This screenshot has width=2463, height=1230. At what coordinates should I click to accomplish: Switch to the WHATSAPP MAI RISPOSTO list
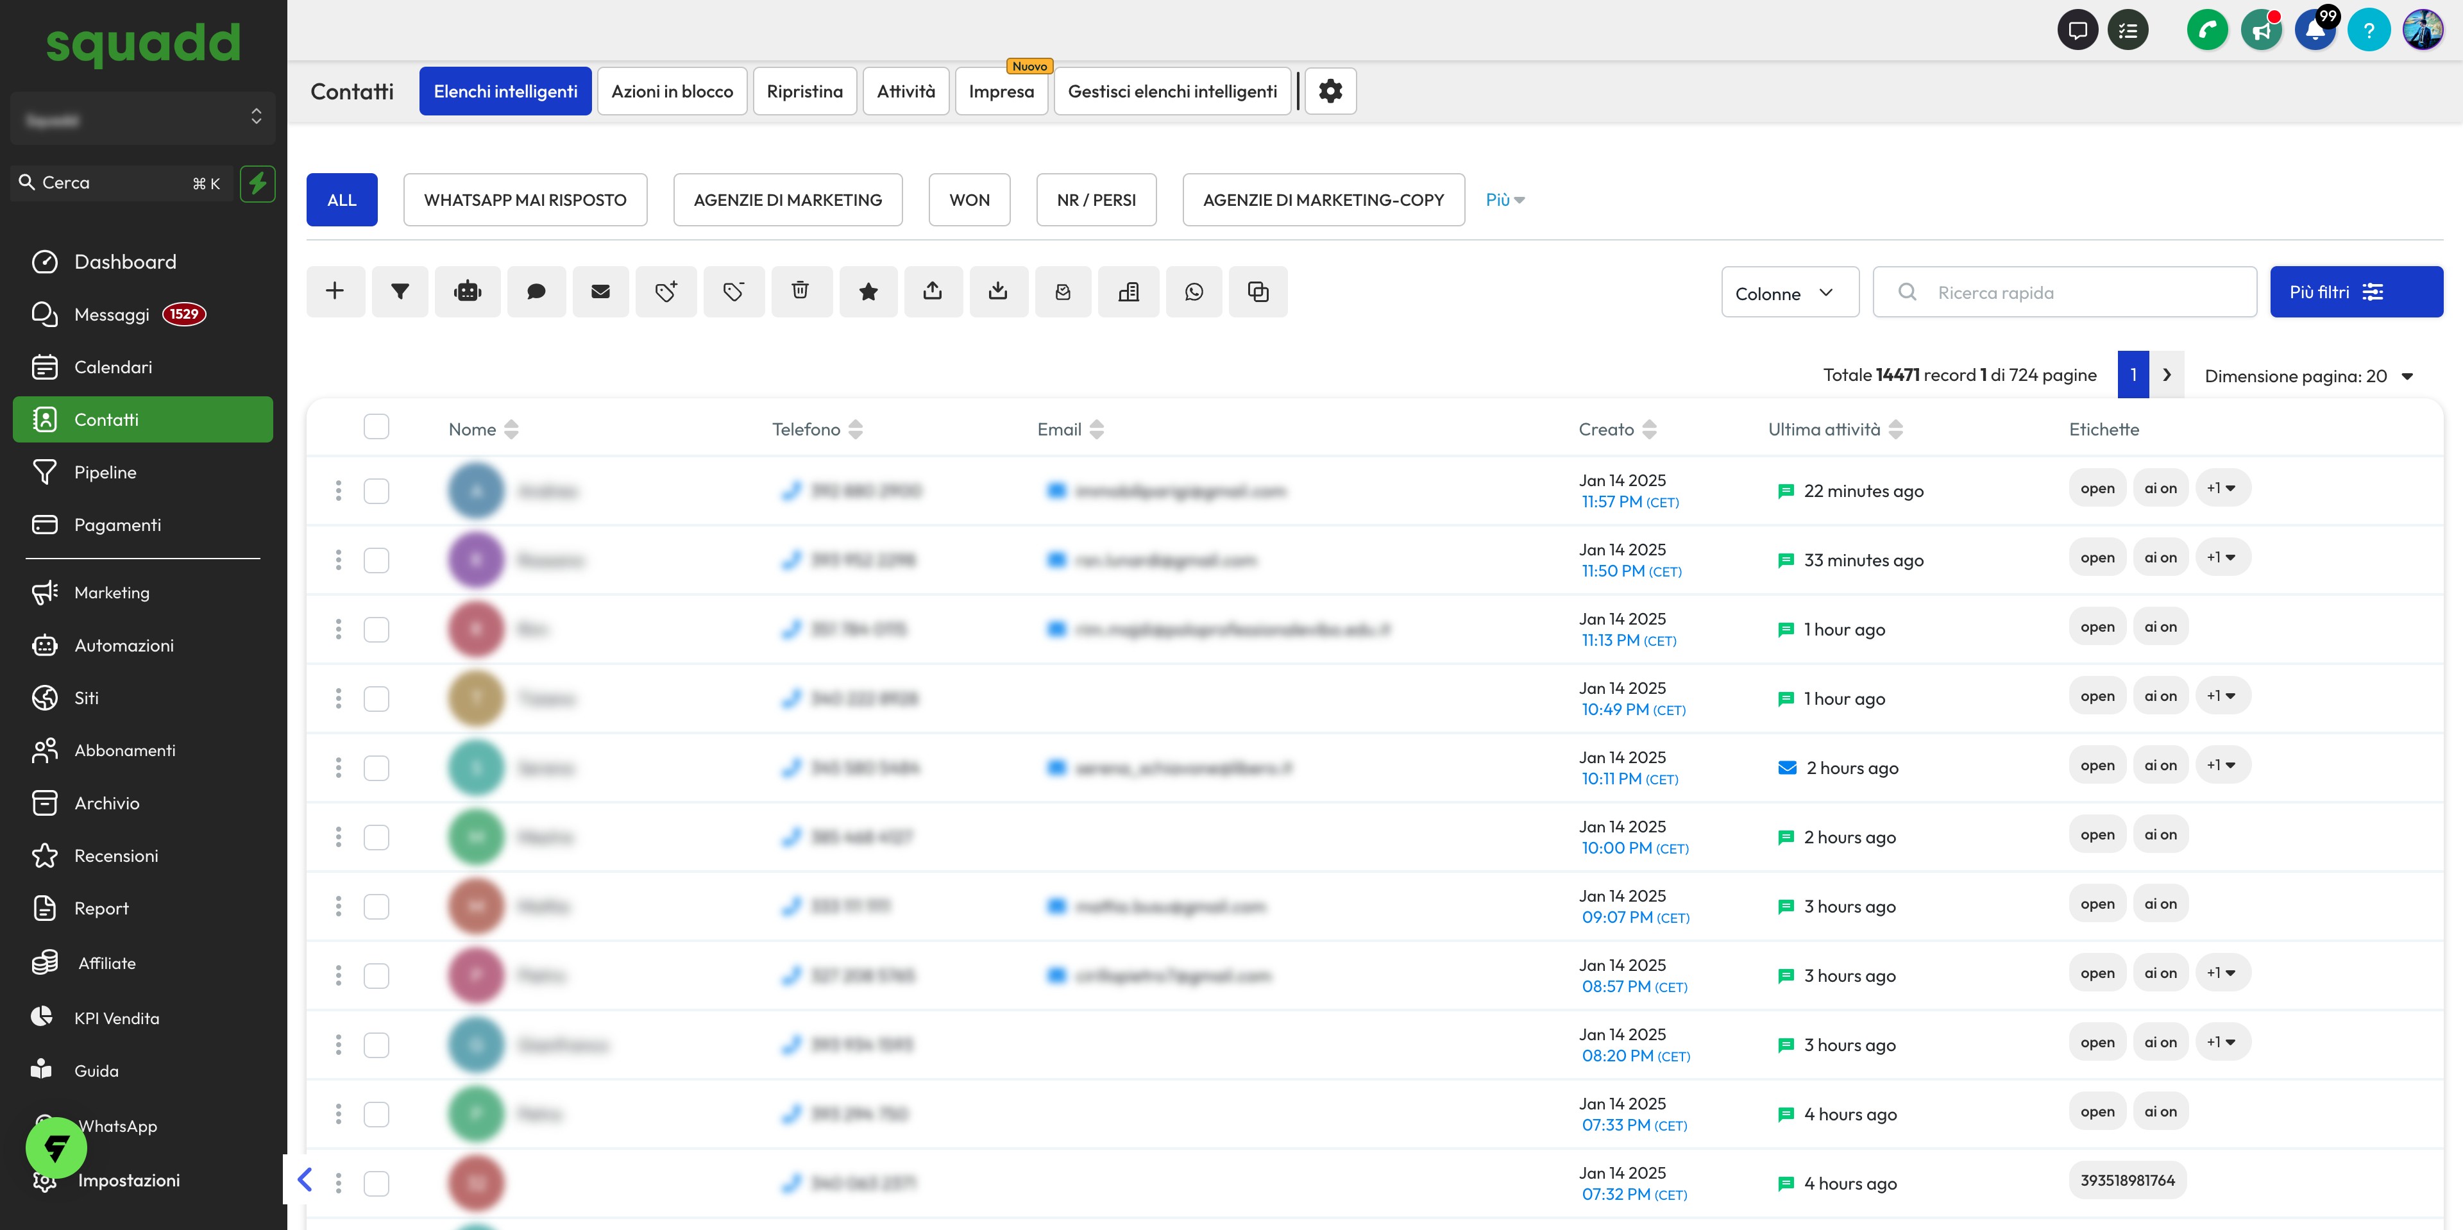tap(525, 199)
